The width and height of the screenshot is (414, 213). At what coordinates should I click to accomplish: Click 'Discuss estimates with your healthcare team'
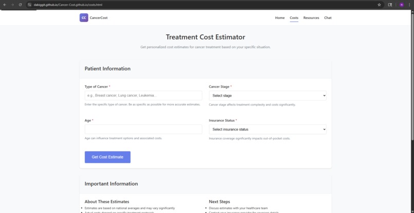[x=238, y=208]
